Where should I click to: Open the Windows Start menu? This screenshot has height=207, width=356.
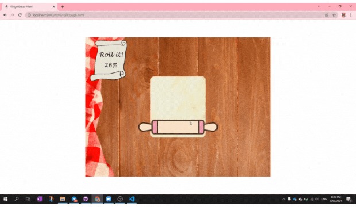[5, 199]
